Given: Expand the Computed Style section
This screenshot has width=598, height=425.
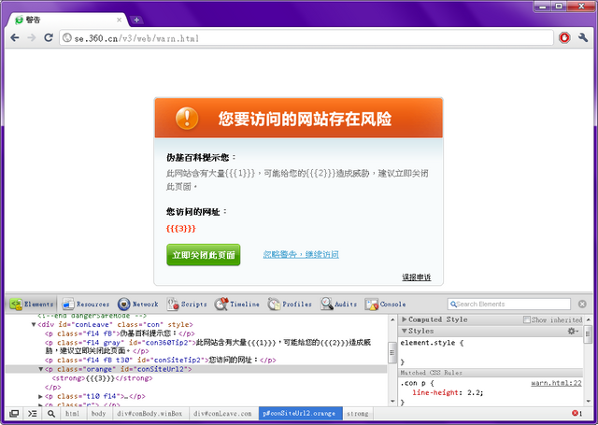Looking at the screenshot, I should tap(405, 319).
